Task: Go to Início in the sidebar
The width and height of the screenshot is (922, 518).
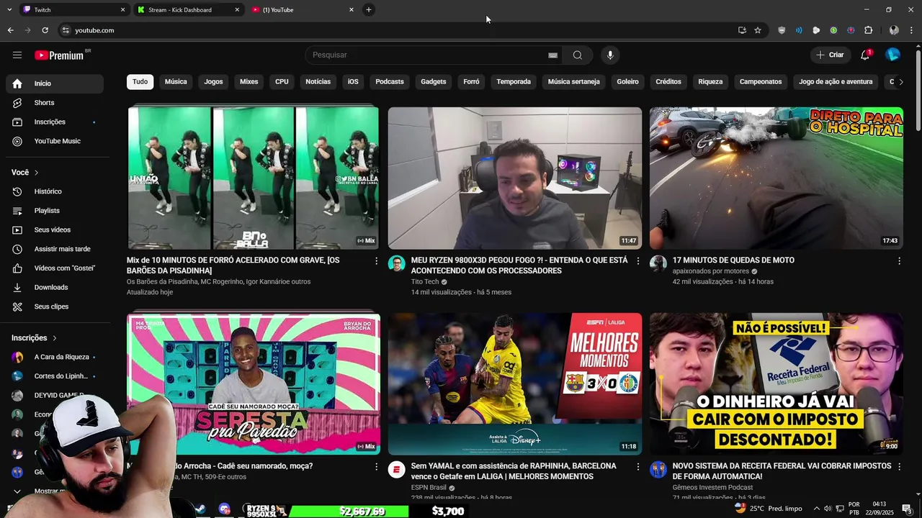Action: coord(55,83)
